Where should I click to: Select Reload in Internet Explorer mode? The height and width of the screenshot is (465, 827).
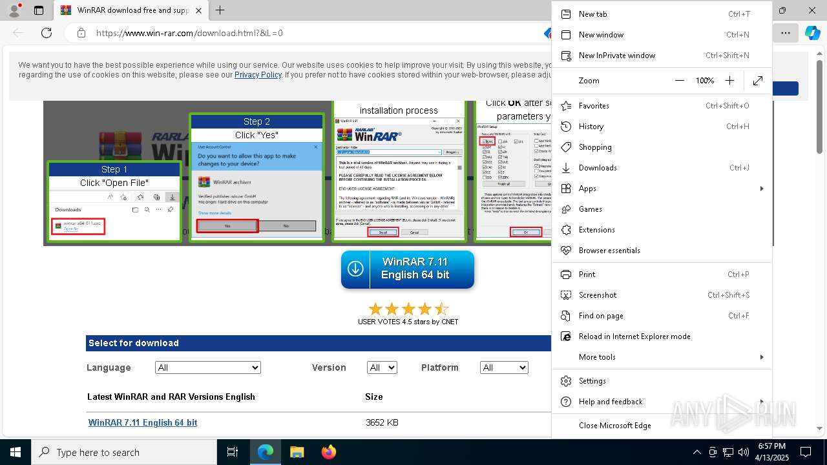tap(662, 336)
